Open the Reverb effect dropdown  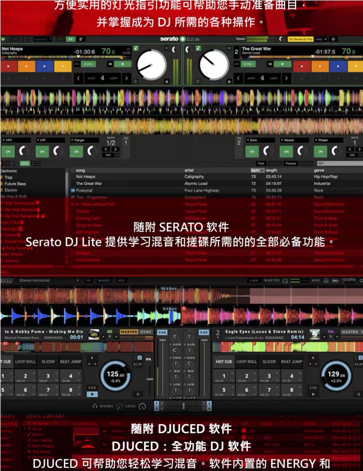294,140
